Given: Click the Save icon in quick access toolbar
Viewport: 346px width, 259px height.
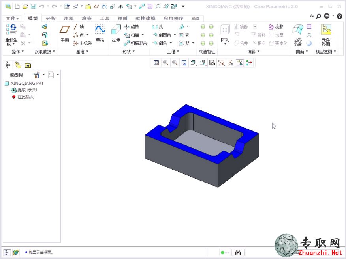Looking at the screenshot, I should [x=33, y=6].
